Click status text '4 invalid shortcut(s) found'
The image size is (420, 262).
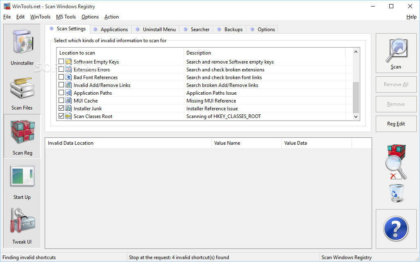coord(200,257)
